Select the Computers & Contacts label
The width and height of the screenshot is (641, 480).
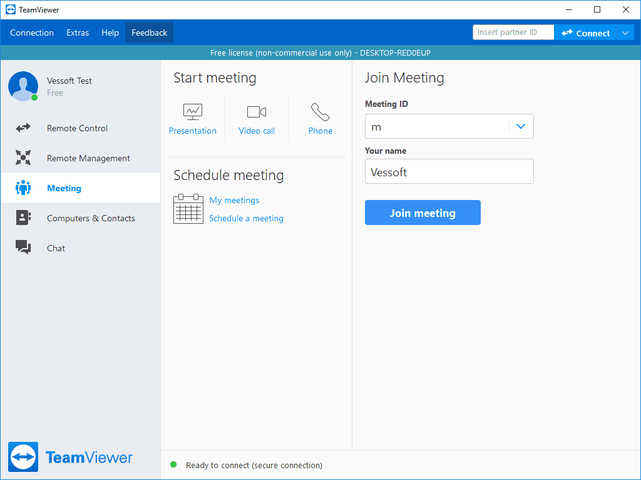[91, 218]
